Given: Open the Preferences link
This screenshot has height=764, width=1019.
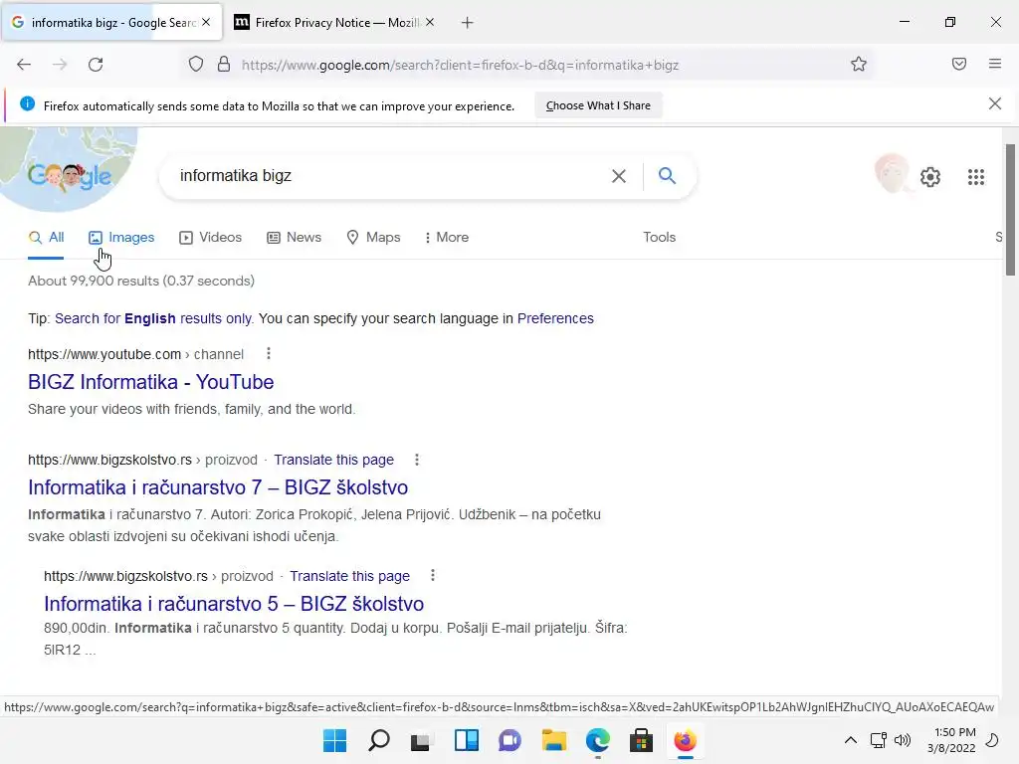Looking at the screenshot, I should pyautogui.click(x=555, y=318).
